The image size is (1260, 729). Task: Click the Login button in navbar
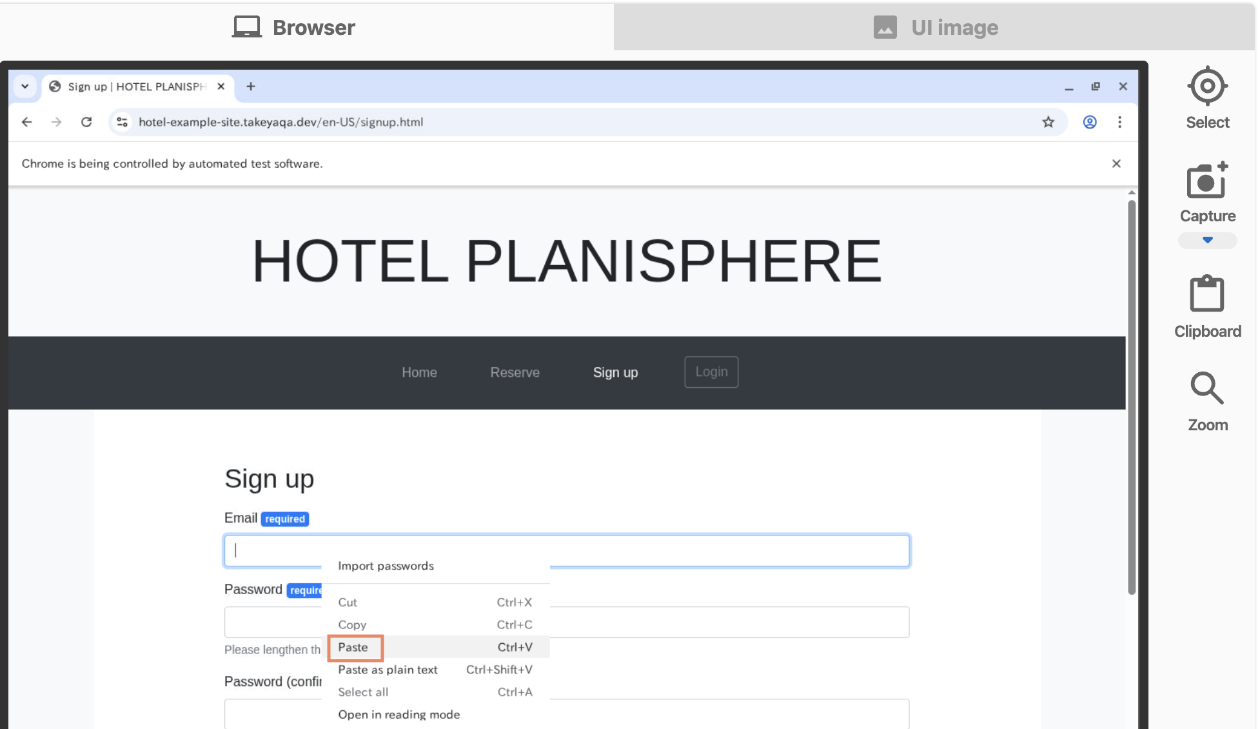click(x=711, y=372)
